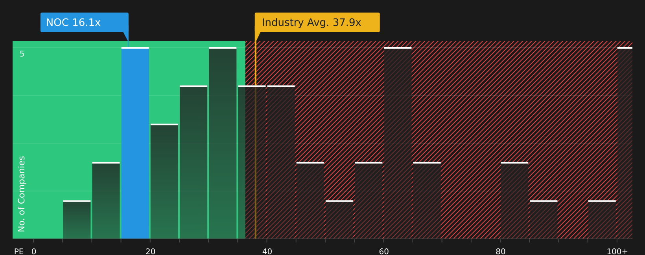Select the histogram bar for PE 25–30

point(193,162)
